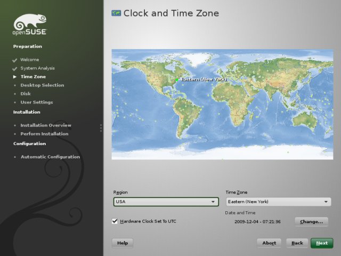Select System Analysis step in sidebar

pos(37,68)
